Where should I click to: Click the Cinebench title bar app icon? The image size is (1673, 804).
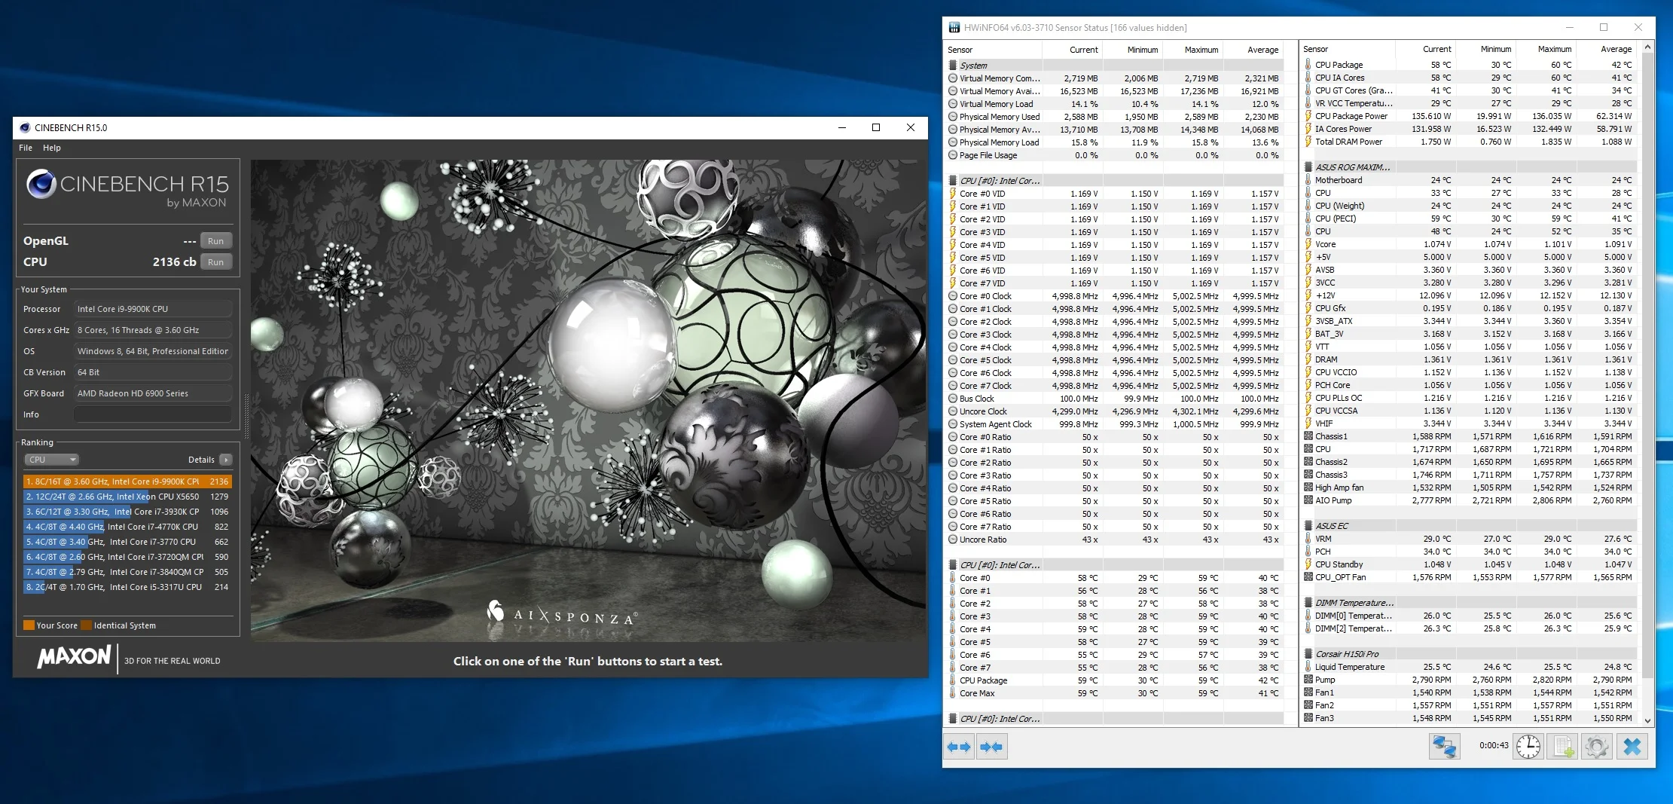point(25,127)
